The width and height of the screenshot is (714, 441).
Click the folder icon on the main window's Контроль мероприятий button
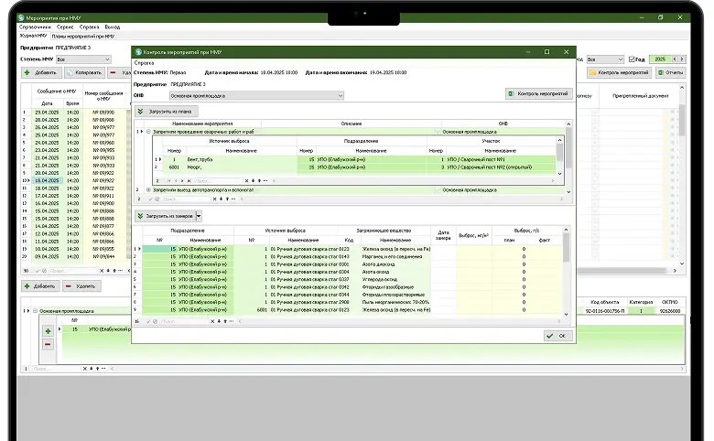(x=594, y=72)
